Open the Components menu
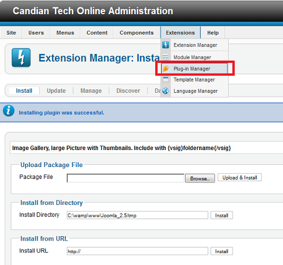Viewport: 283px width, 265px height. pos(136,33)
